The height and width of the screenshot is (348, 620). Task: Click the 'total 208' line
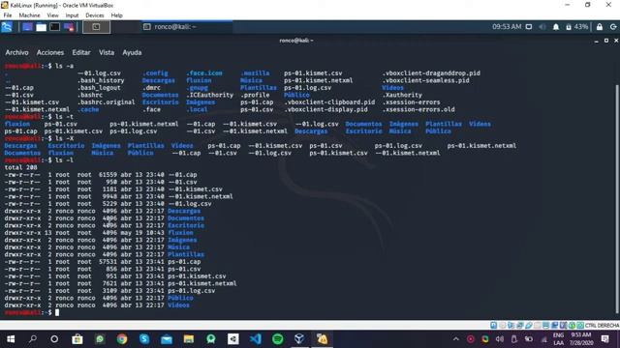(x=20, y=167)
